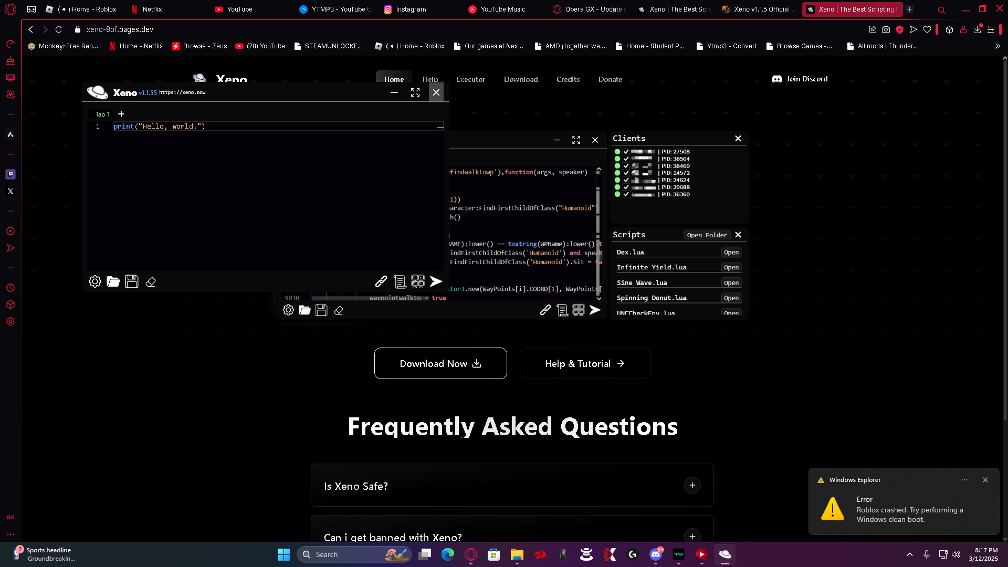
Task: Open the STEAMUNLOCKE... bookmark
Action: tap(329, 46)
